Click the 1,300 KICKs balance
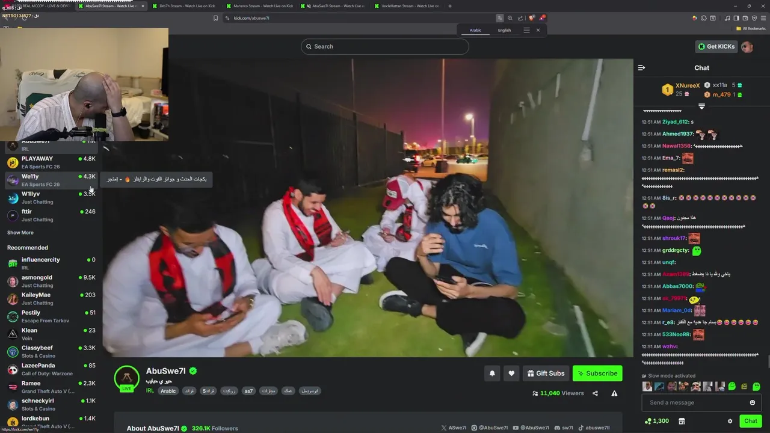This screenshot has height=433, width=770. 657,421
